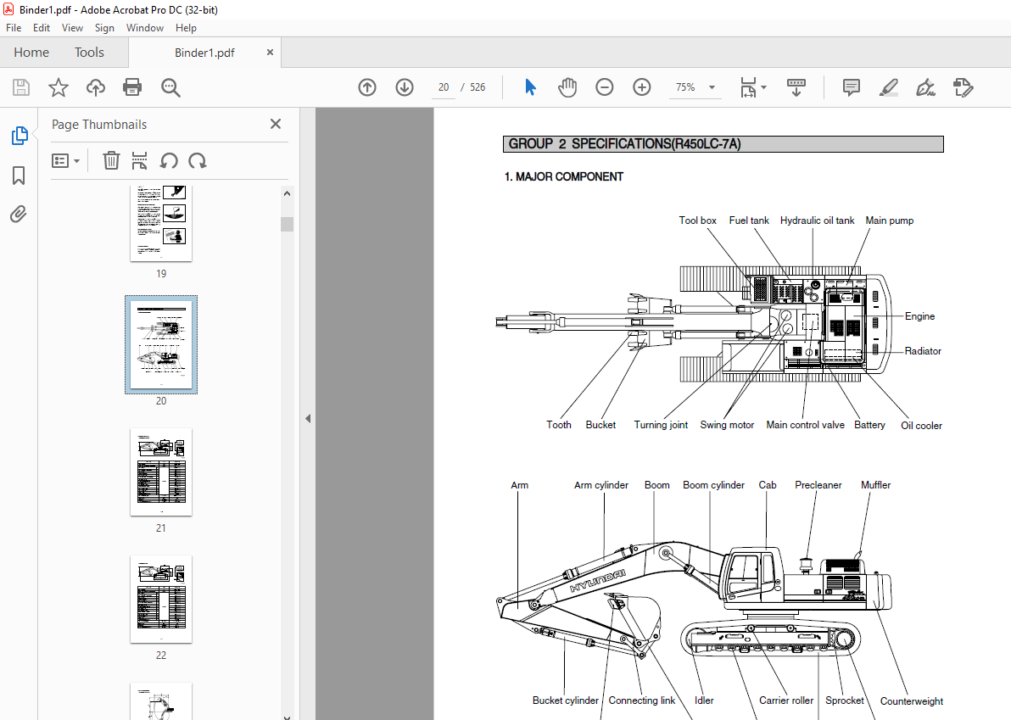Click the 'Boom cylinder' label
The image size is (1011, 720).
point(713,485)
